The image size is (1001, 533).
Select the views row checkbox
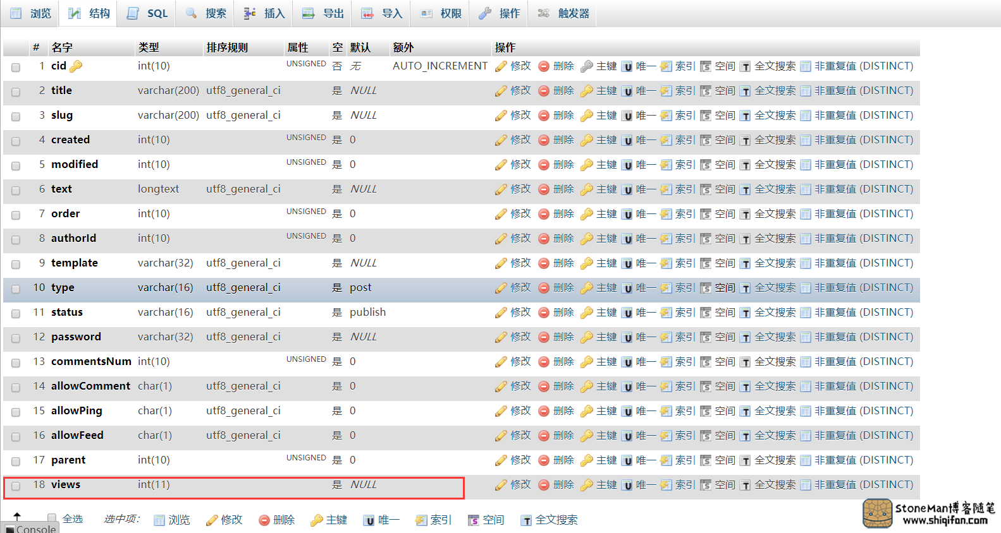(x=16, y=486)
